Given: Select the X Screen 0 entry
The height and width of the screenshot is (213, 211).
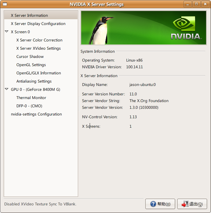Looking at the screenshot, I should (20, 32).
